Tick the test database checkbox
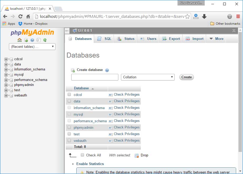243x174 pixels. tap(69, 134)
